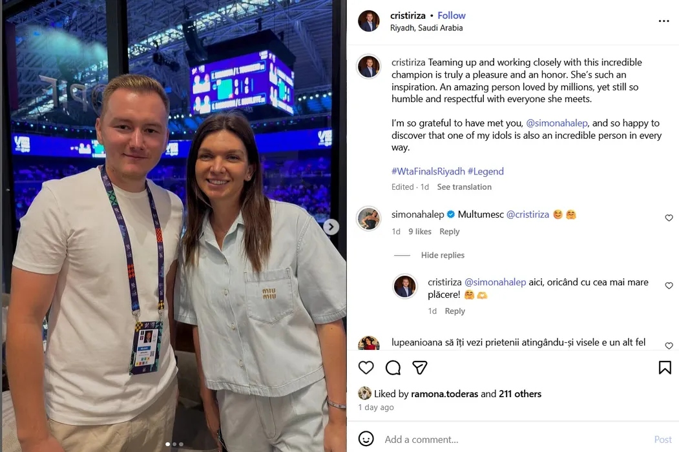
Task: Save the post with the bookmark icon
Action: pyautogui.click(x=665, y=367)
